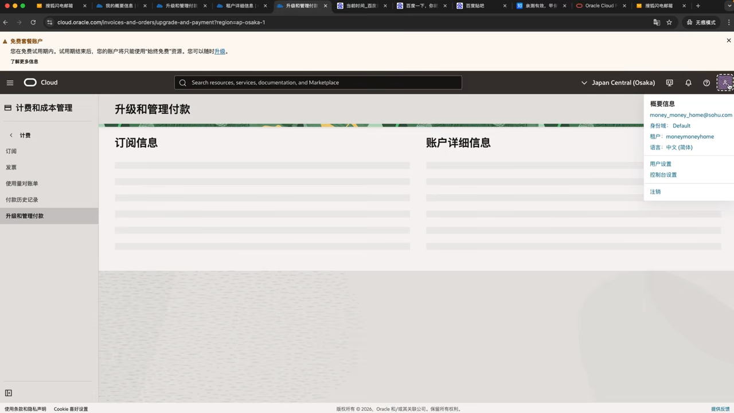
Task: Open Cookie 喜好设置 footer link
Action: click(71, 409)
